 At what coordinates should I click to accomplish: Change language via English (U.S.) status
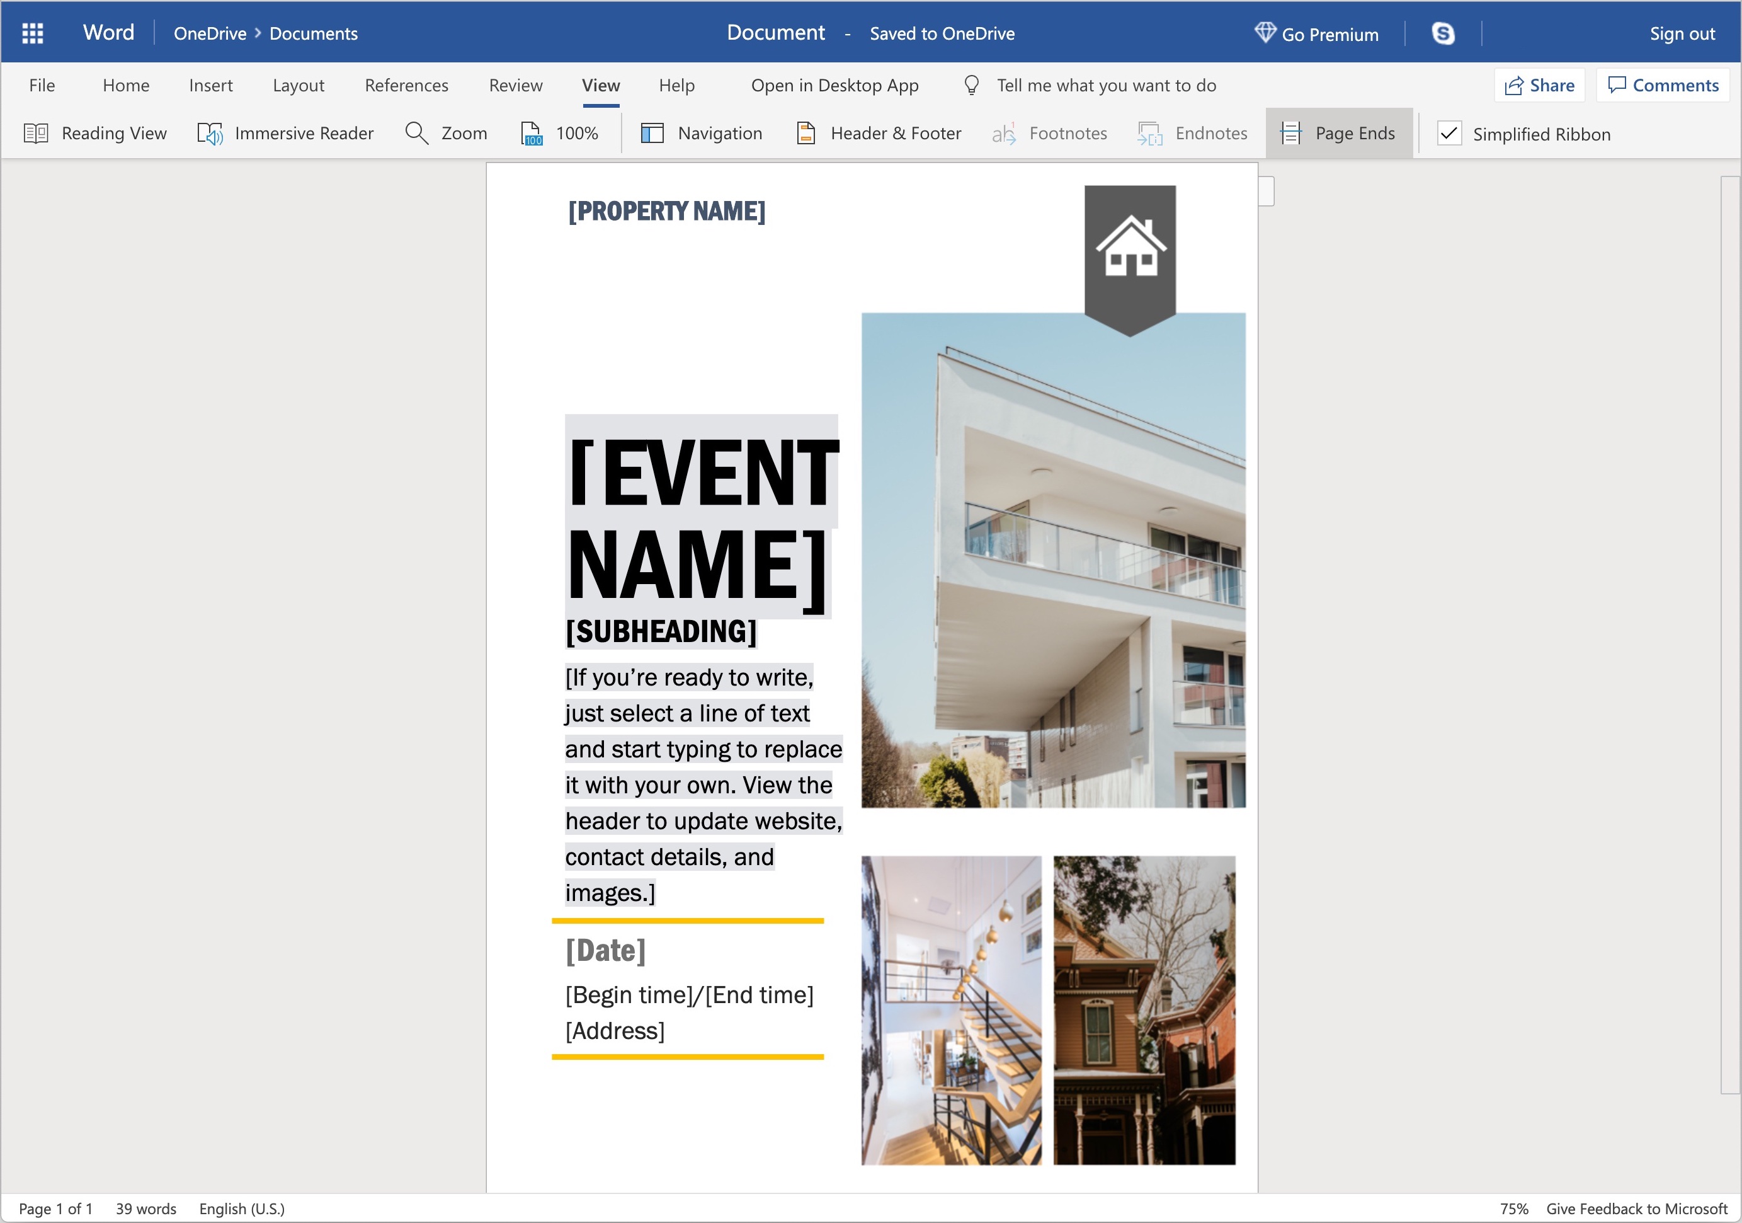(242, 1209)
